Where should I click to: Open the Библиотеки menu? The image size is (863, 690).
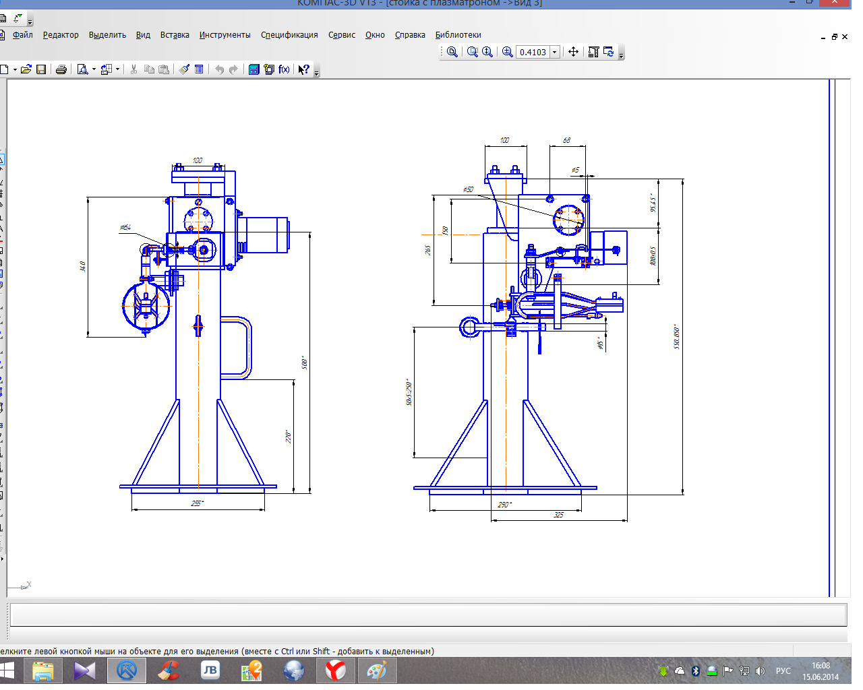(x=458, y=35)
